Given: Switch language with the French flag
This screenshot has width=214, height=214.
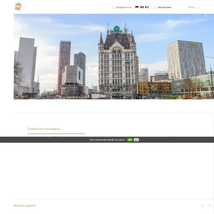Looking at the screenshot, I should (147, 7).
